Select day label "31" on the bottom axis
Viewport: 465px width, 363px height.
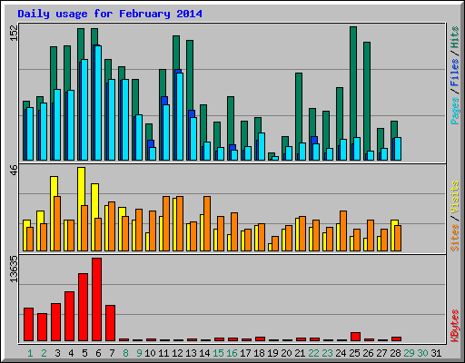click(x=436, y=353)
